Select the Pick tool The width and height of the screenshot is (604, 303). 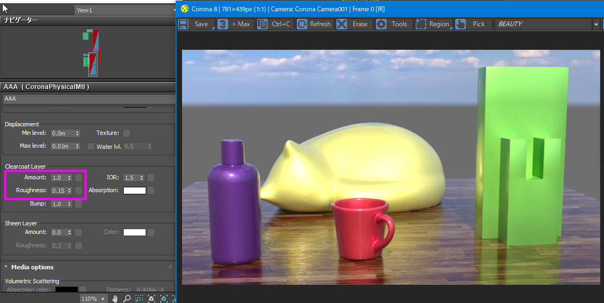point(473,24)
